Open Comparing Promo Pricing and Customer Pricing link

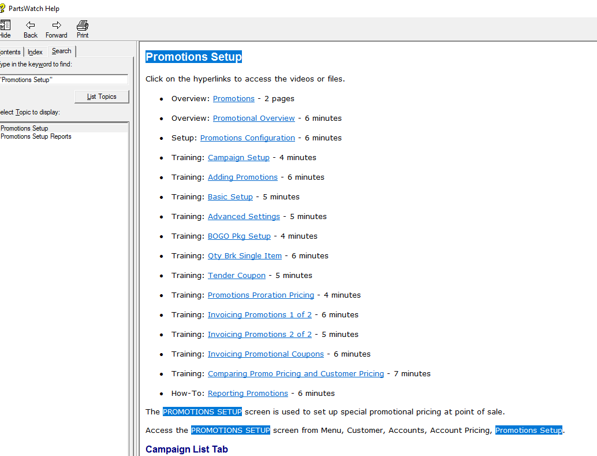point(296,373)
